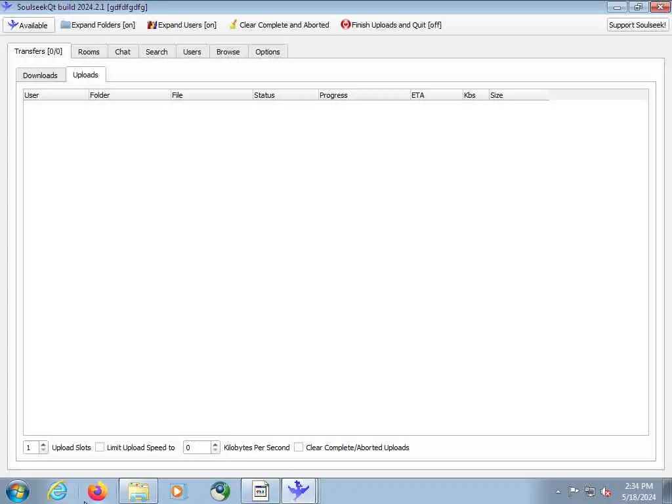Open Windows Explorer from taskbar
Image resolution: width=672 pixels, height=504 pixels.
[x=138, y=491]
